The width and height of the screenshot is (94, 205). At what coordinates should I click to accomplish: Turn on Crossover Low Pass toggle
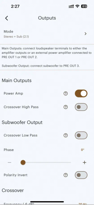(81, 135)
